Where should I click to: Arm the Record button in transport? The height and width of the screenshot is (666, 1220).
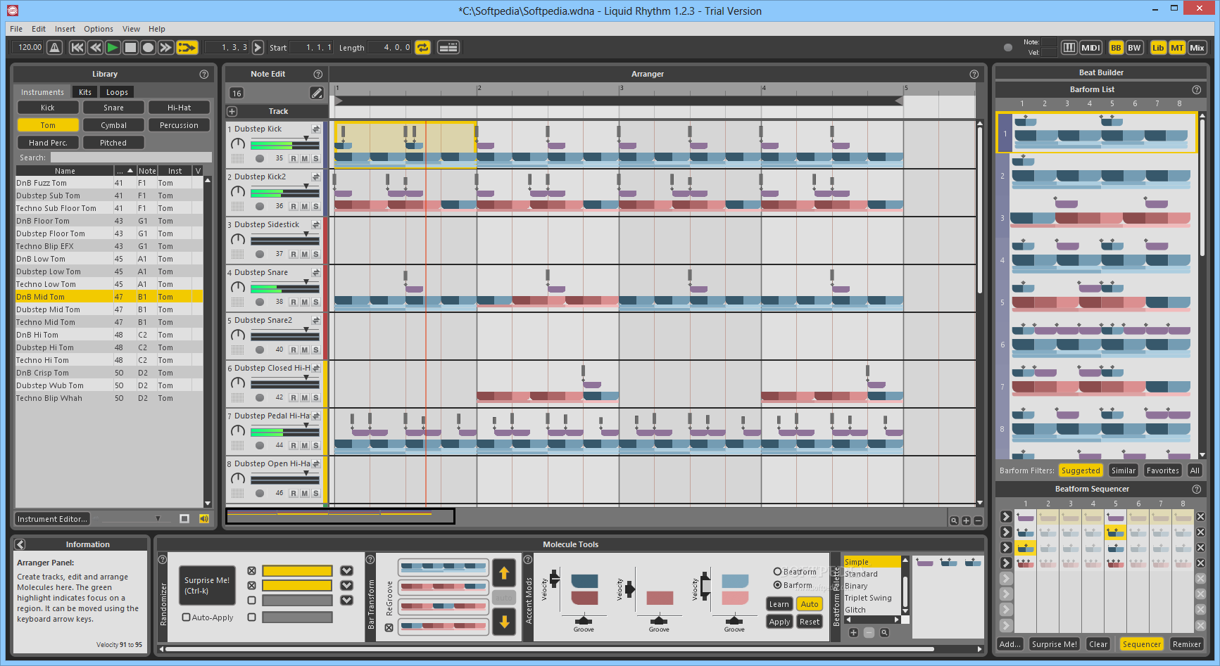point(148,47)
